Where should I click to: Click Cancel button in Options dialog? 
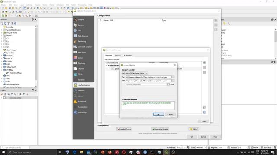pyautogui.click(x=203, y=137)
